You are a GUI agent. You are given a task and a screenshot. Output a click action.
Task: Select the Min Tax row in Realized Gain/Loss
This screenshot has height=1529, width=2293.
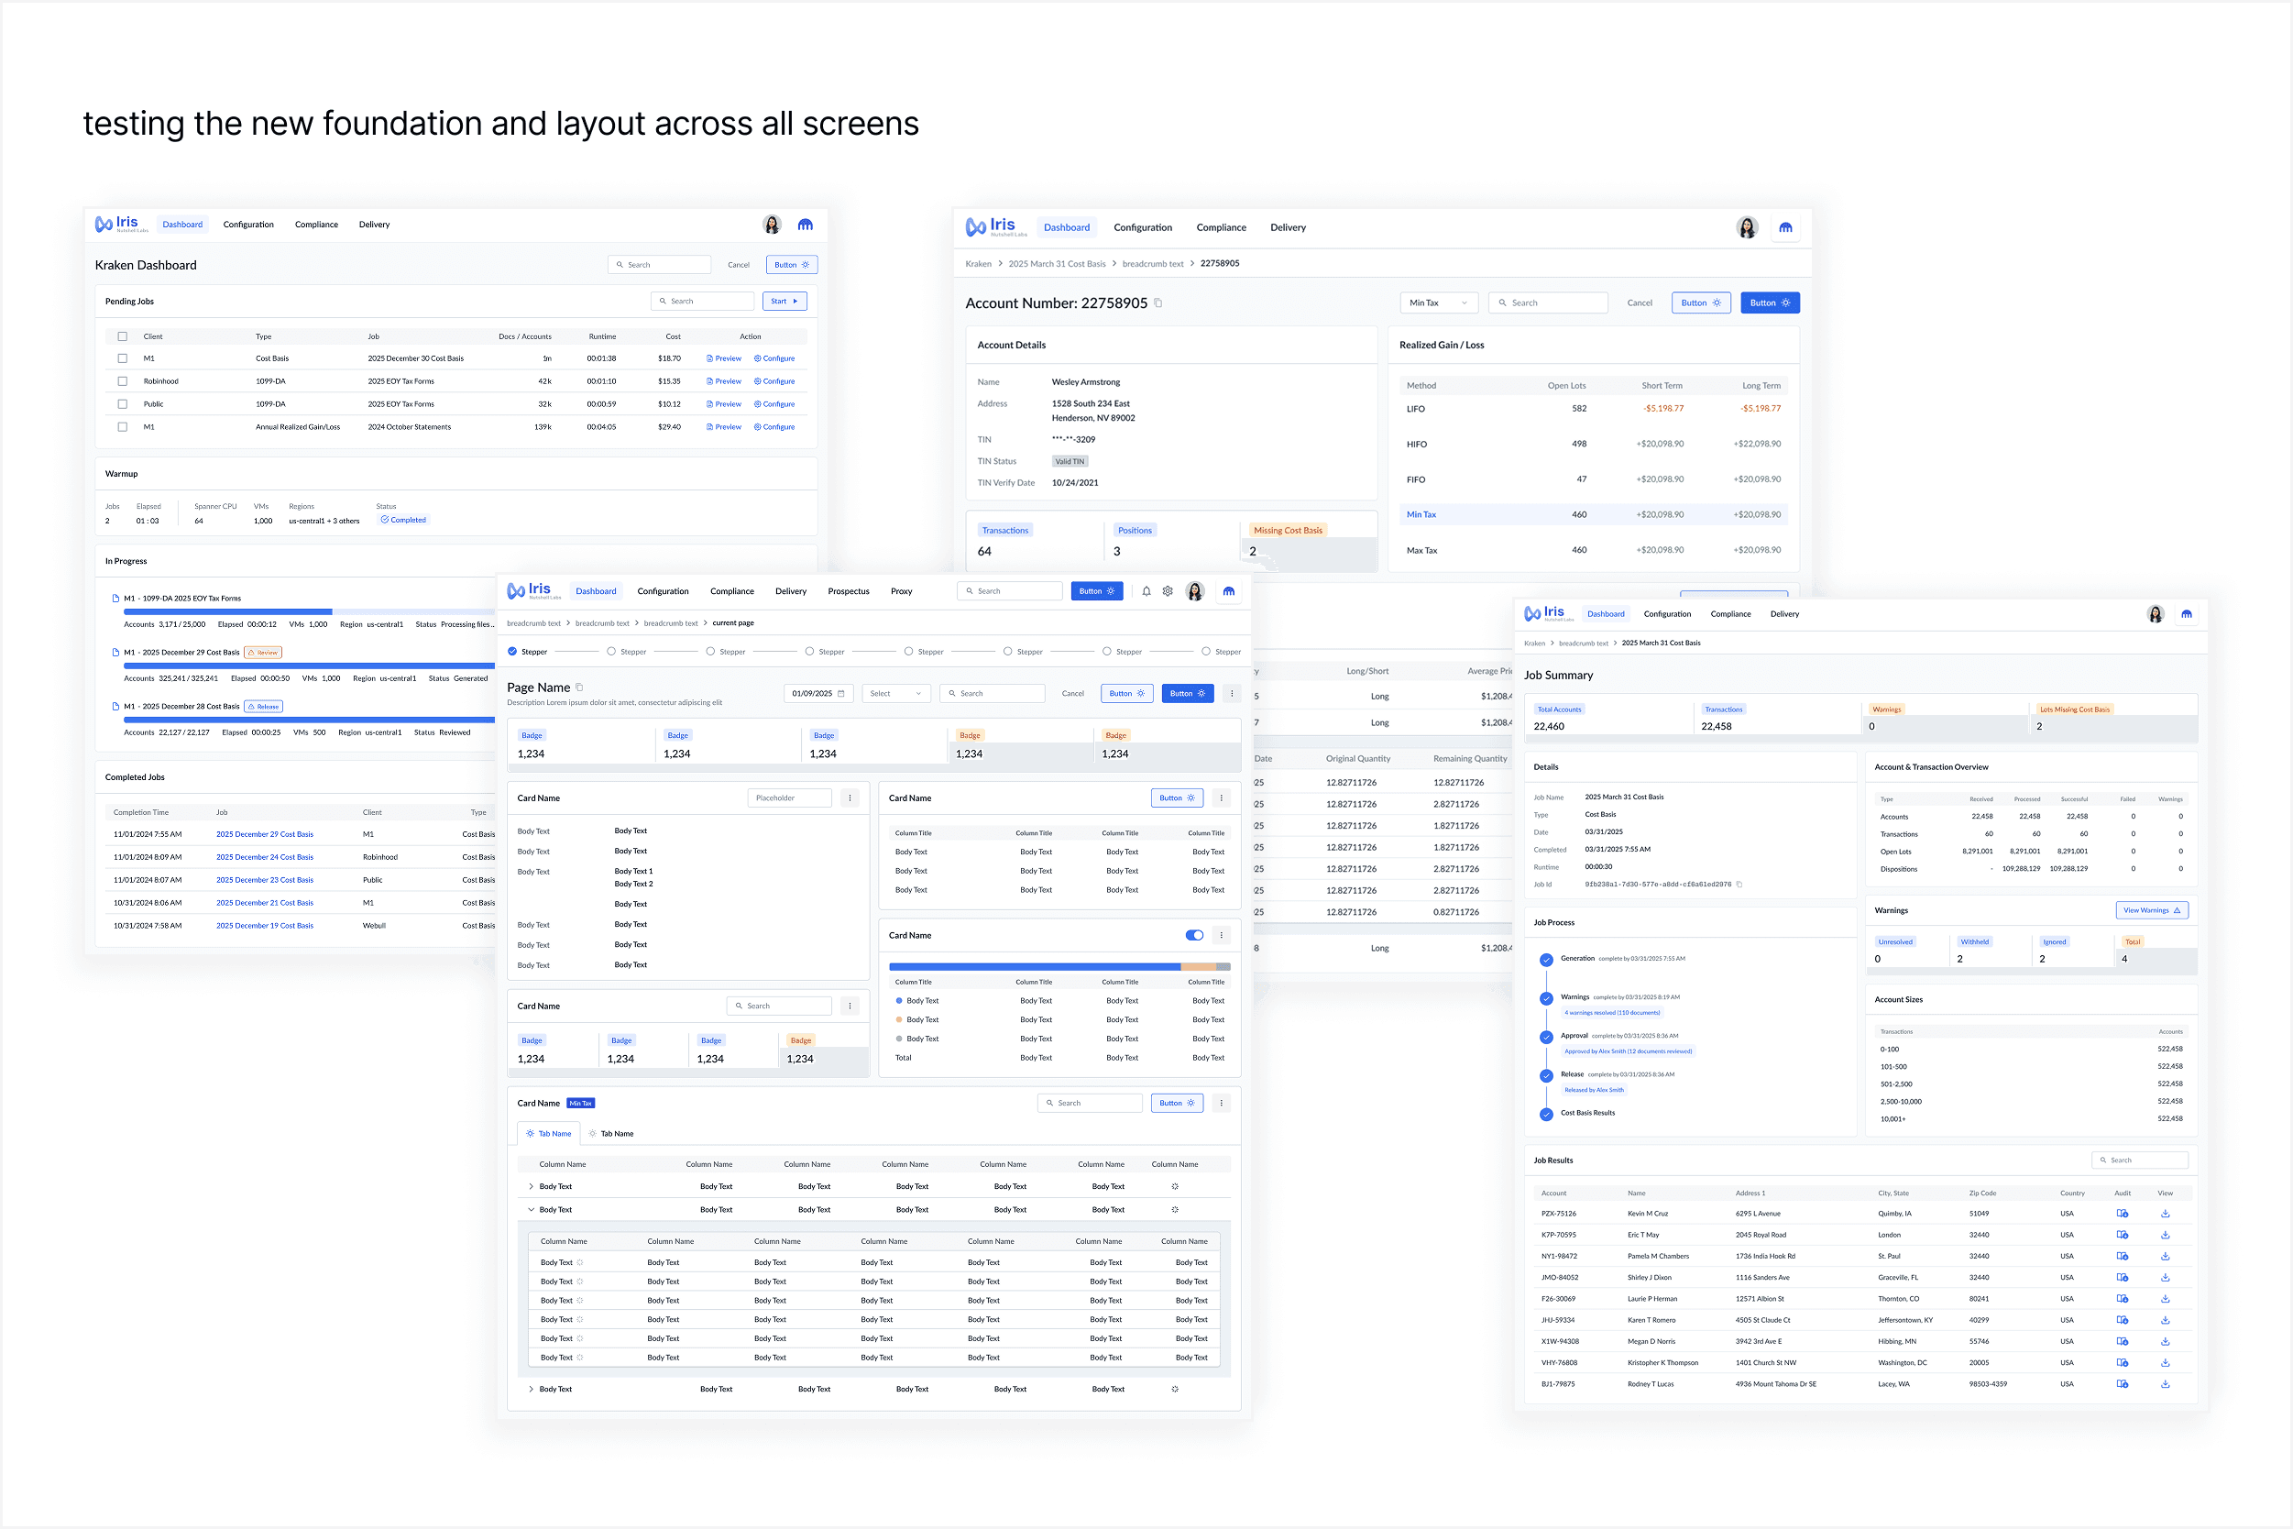pyautogui.click(x=1594, y=515)
